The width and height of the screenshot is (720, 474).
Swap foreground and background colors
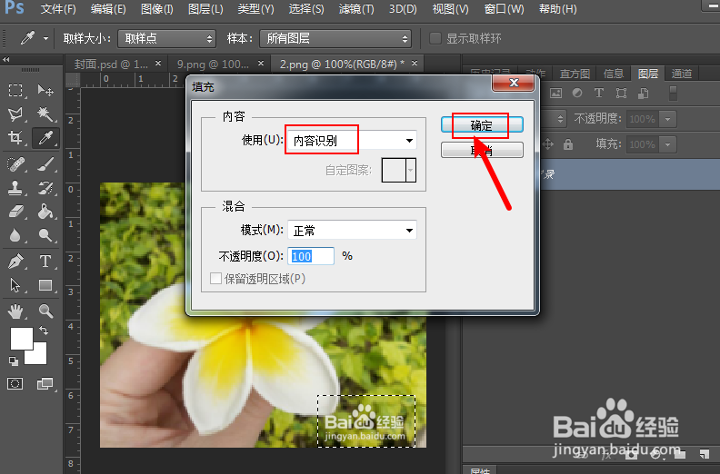44,331
